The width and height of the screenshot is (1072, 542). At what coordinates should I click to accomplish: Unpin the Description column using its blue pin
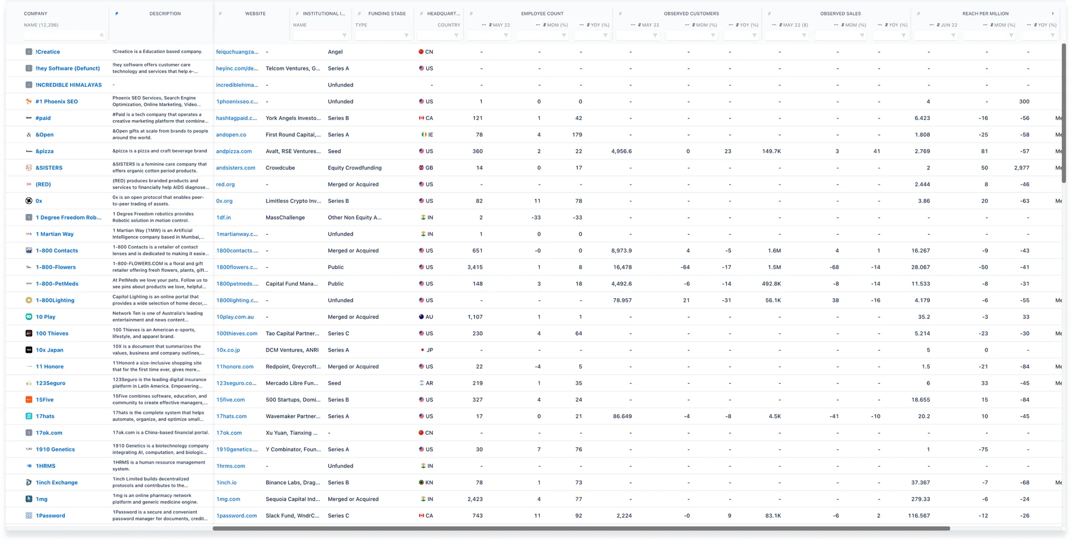click(117, 13)
